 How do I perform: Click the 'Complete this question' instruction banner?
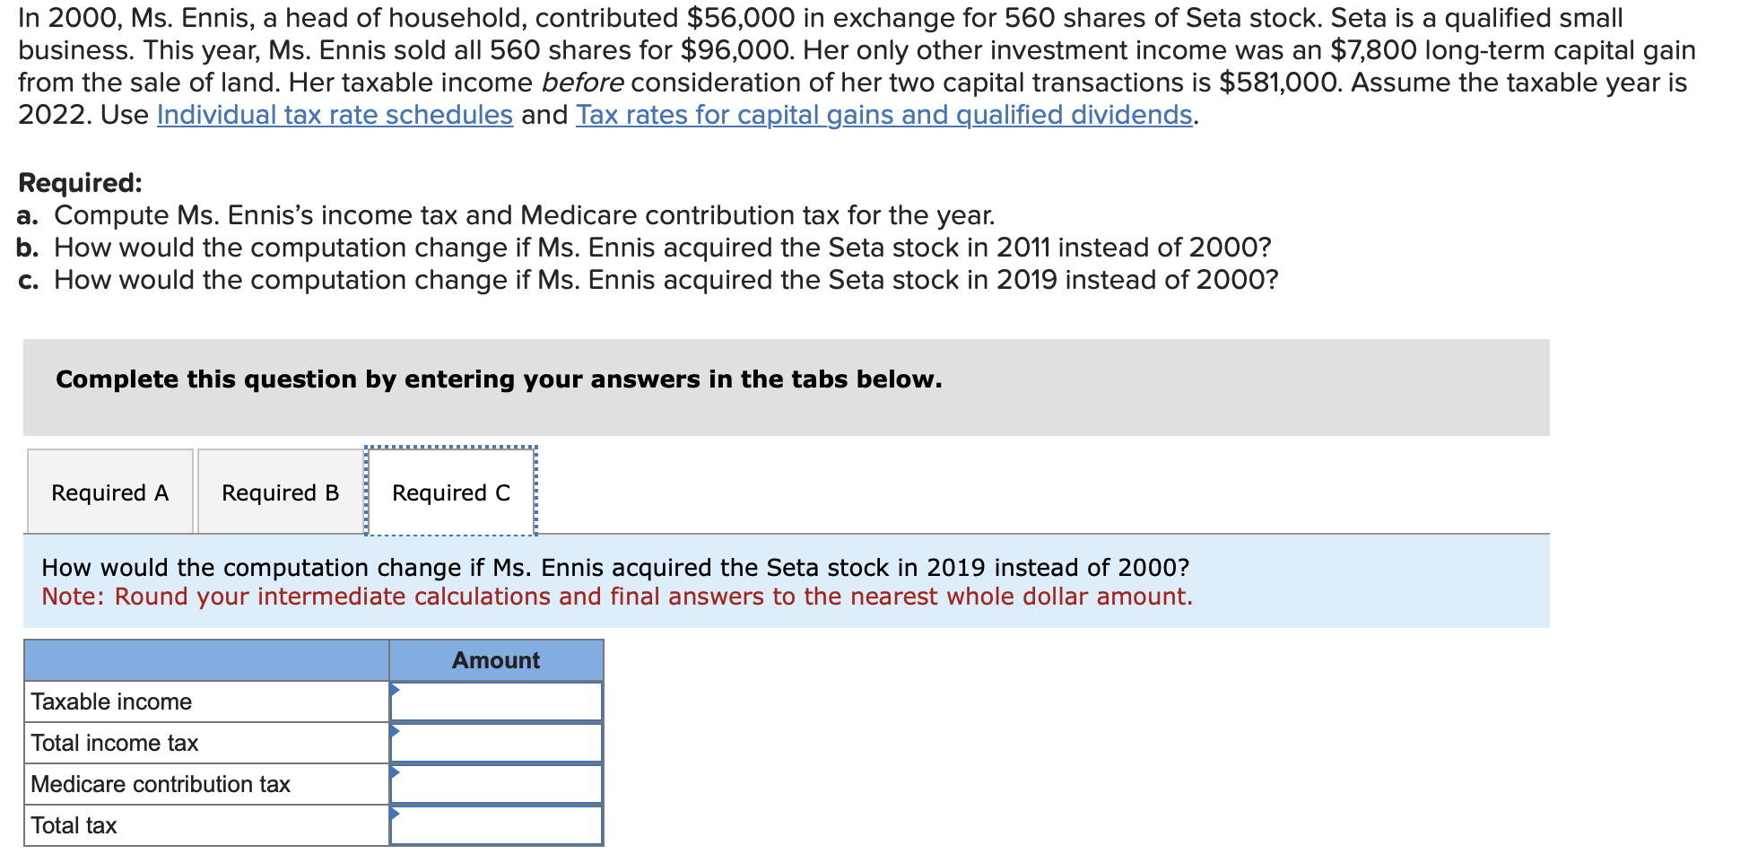coord(786,388)
